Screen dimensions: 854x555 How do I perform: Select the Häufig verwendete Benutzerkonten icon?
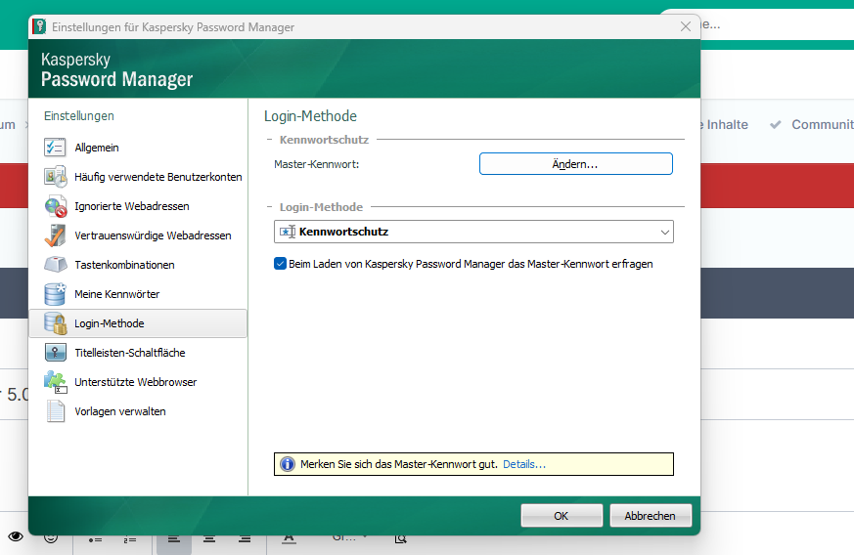coord(55,177)
